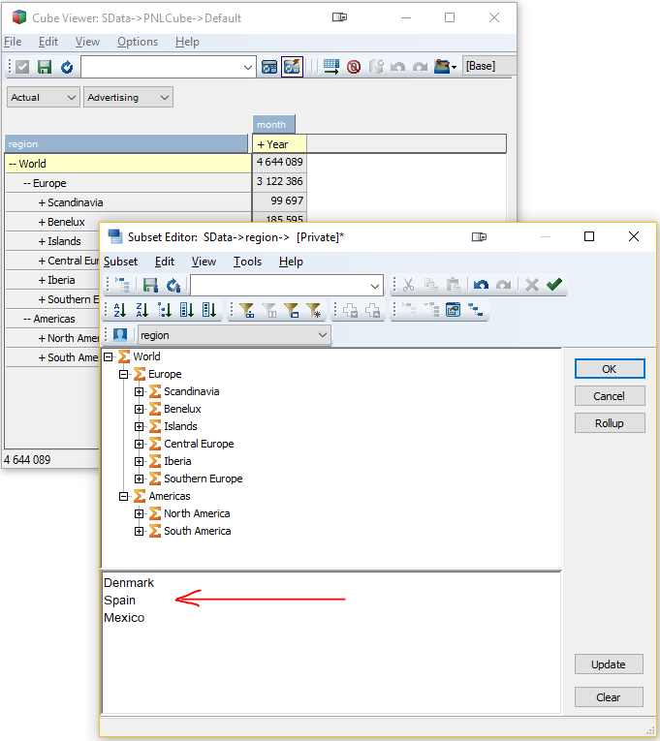
Task: Click the Rollup button
Action: tap(609, 423)
